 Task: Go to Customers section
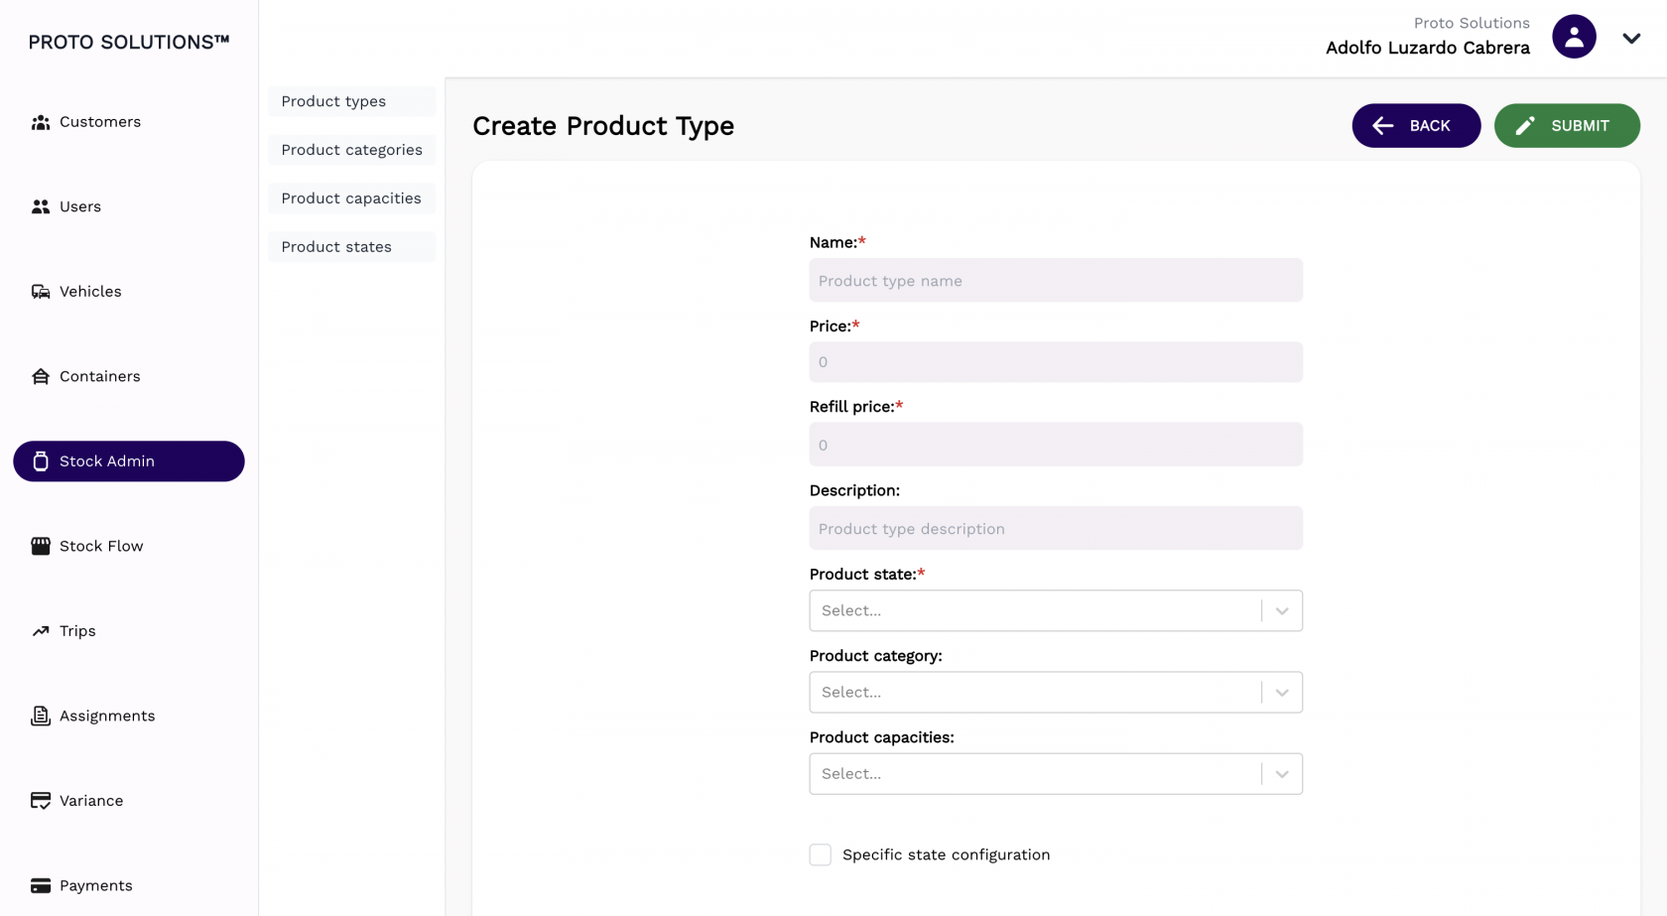tap(129, 122)
